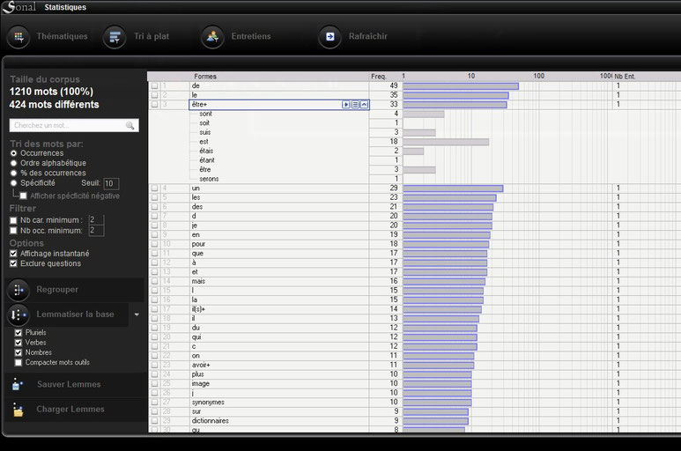Click the frequency bar for 'de'
681x451 pixels.
[461, 86]
